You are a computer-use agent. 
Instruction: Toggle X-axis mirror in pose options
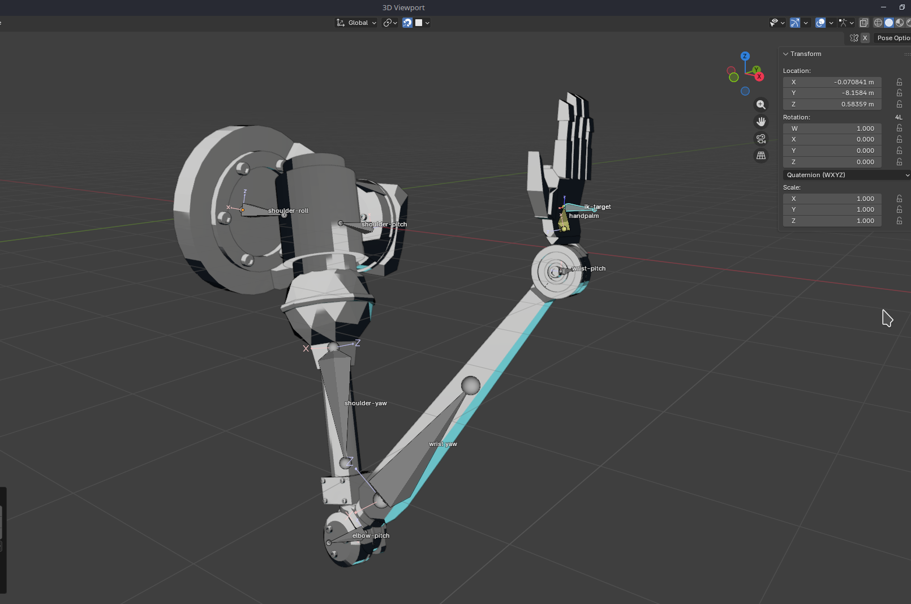pos(865,38)
